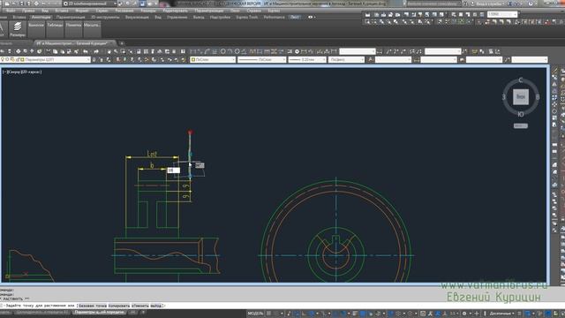This screenshot has height=318, width=565.
Task: Click the Cut icon in the Standard toolbar
Action: tap(49, 51)
